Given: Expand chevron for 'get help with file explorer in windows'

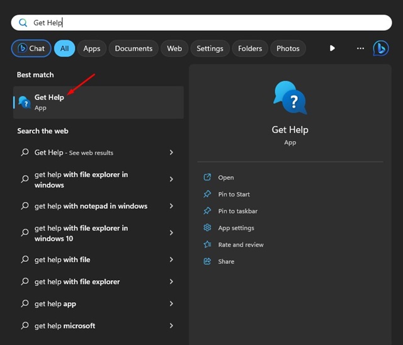Looking at the screenshot, I should click(171, 179).
